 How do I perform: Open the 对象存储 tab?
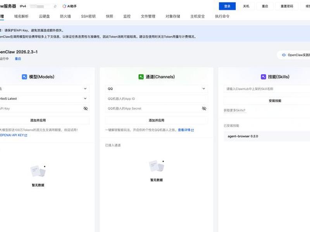click(173, 16)
